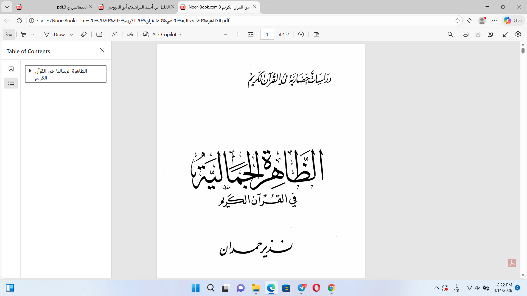
Task: Open Telegram from the taskbar
Action: point(301,288)
